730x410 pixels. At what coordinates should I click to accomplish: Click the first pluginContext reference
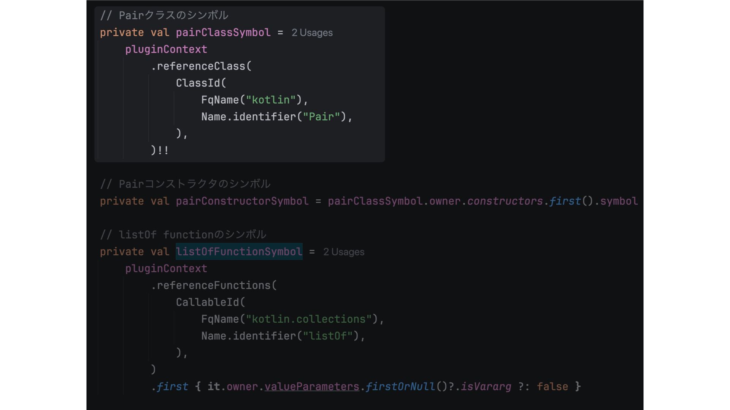(x=166, y=49)
